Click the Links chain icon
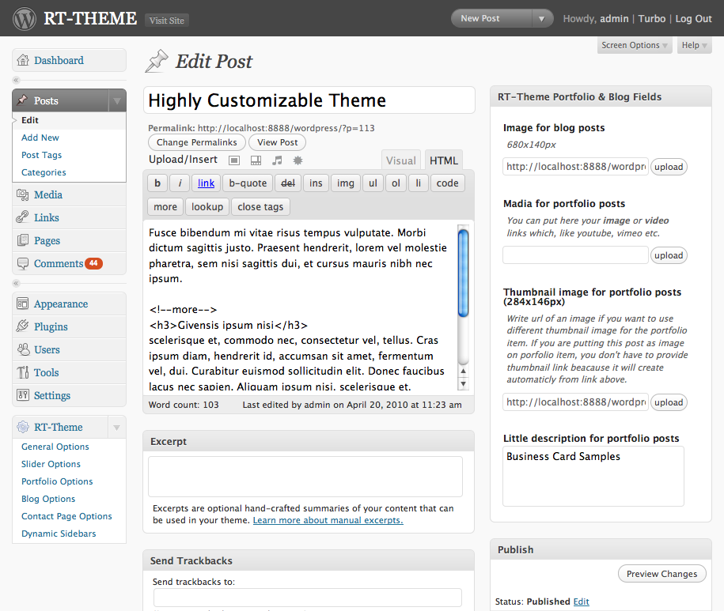Viewport: 724px width, 611px height. (23, 217)
